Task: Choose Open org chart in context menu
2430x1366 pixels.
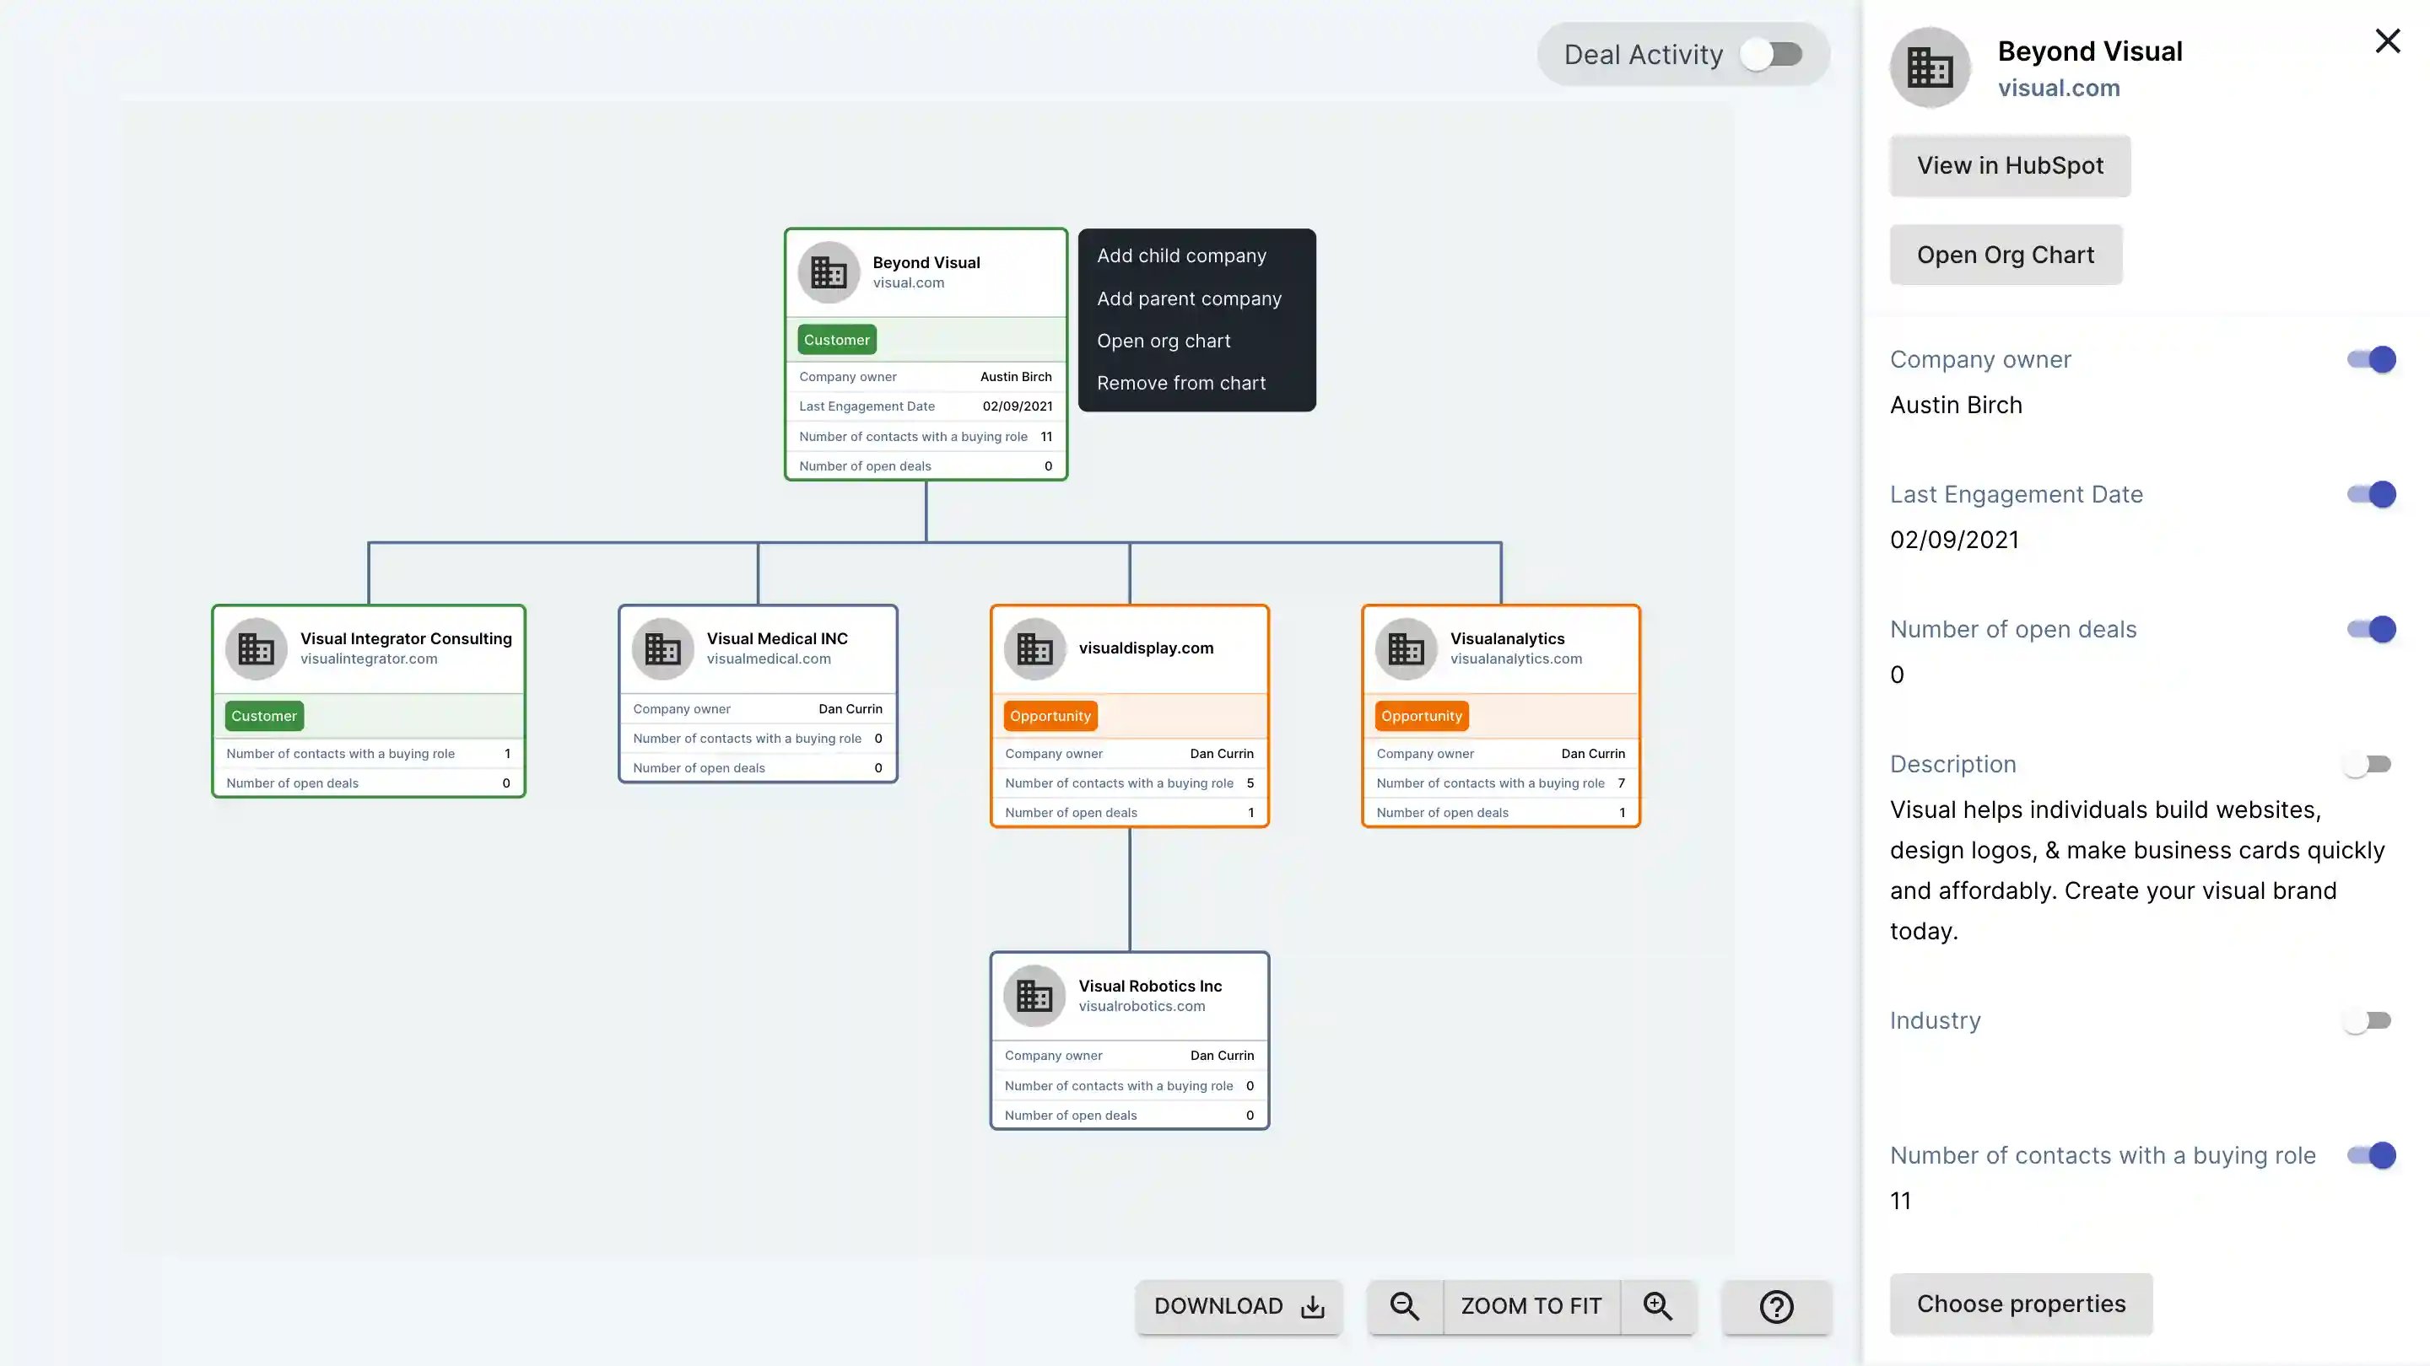Action: (x=1164, y=341)
